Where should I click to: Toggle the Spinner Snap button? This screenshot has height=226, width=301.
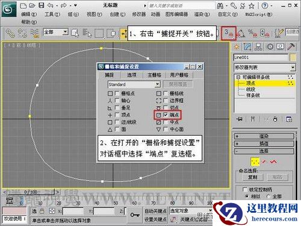[x=264, y=33]
